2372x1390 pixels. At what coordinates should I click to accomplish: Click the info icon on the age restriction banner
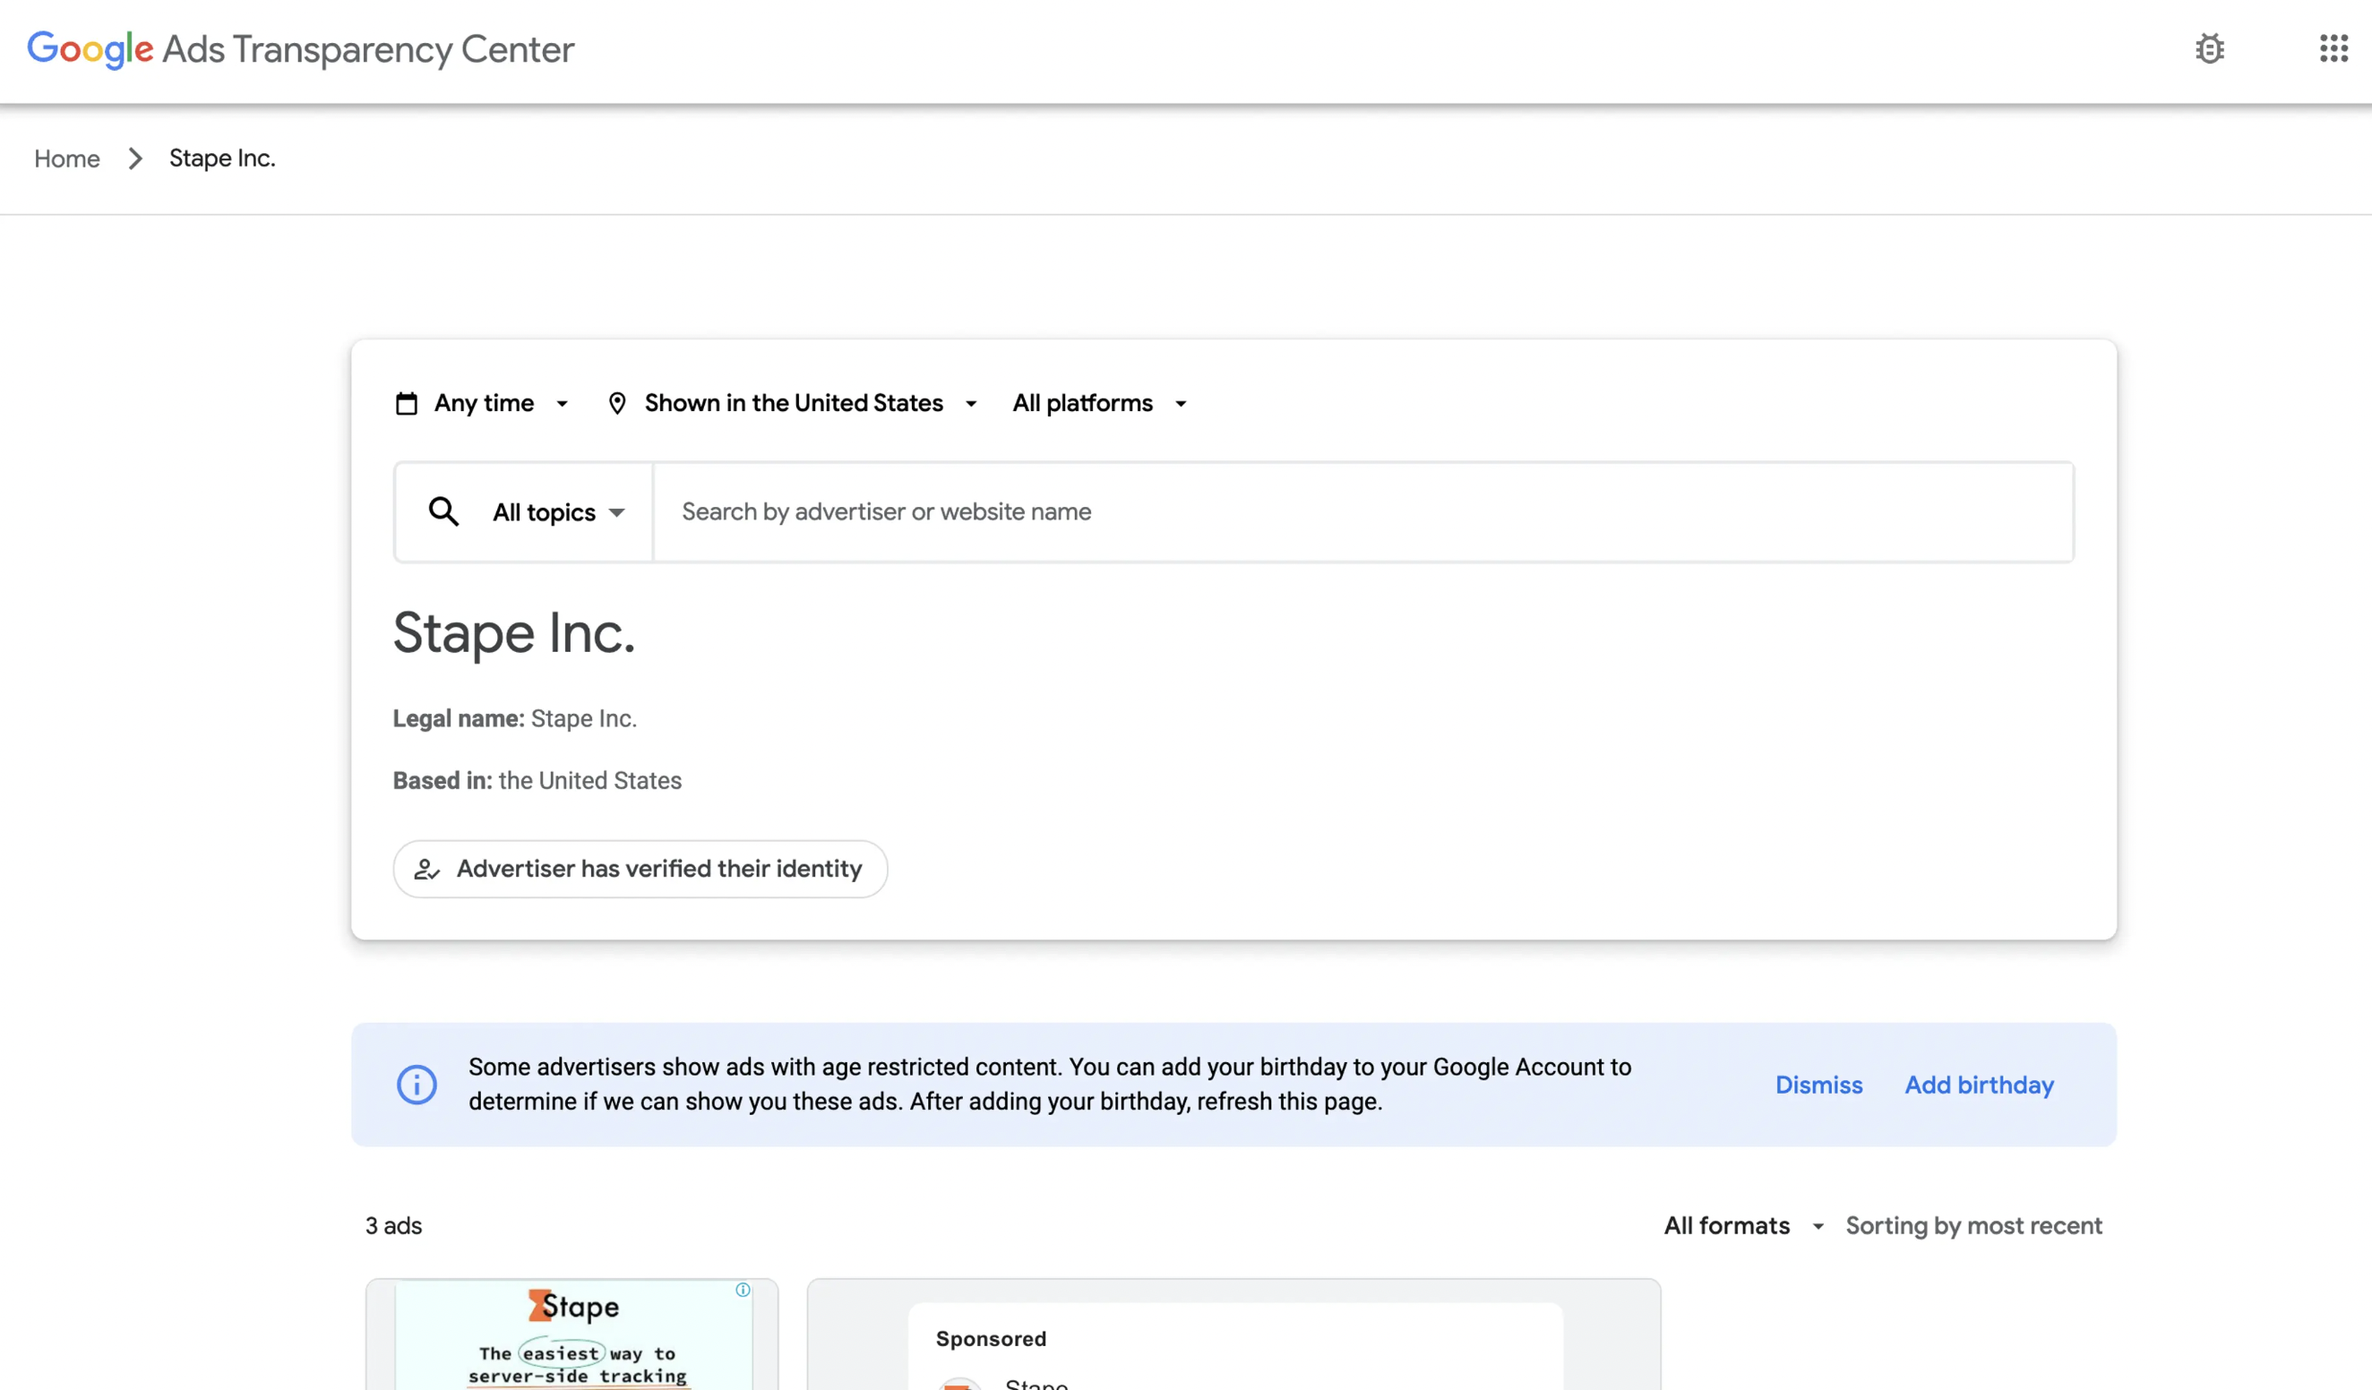(415, 1084)
